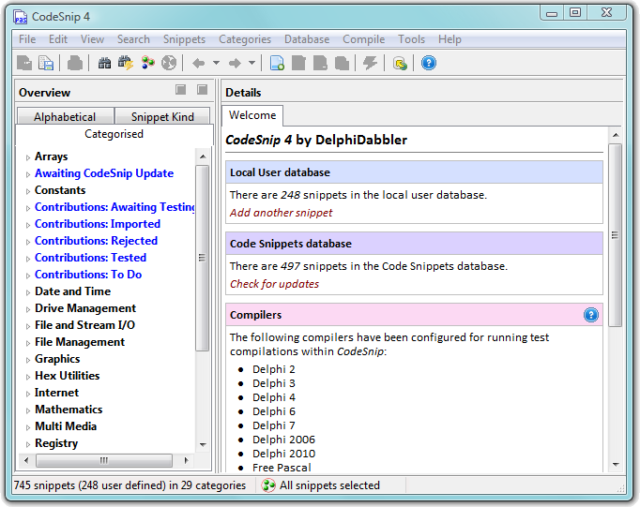Click the Compilers section help icon

point(590,315)
